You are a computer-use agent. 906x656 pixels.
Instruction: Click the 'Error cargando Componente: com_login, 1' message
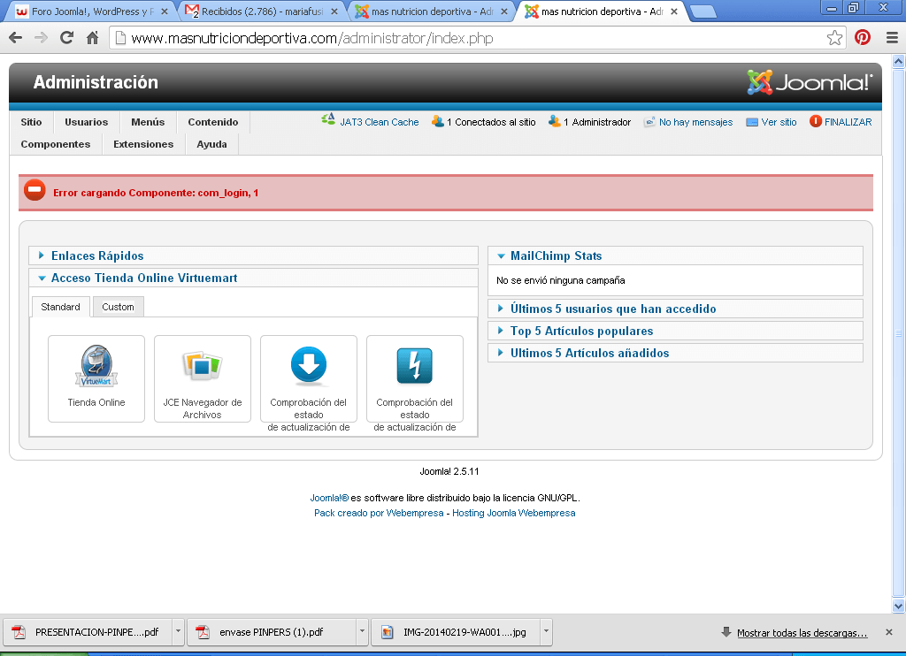click(156, 193)
